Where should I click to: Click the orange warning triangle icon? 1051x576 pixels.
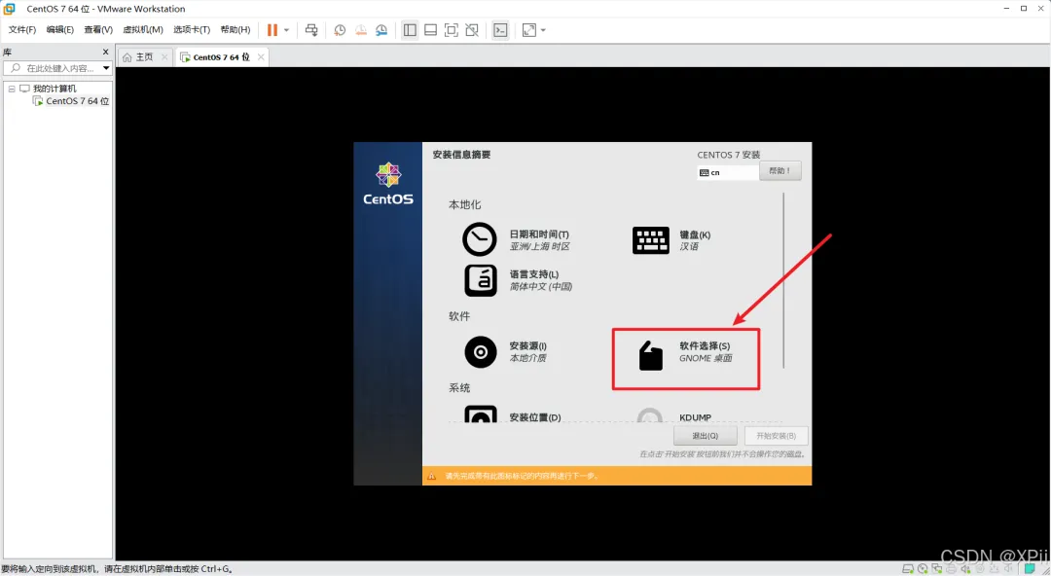click(432, 476)
